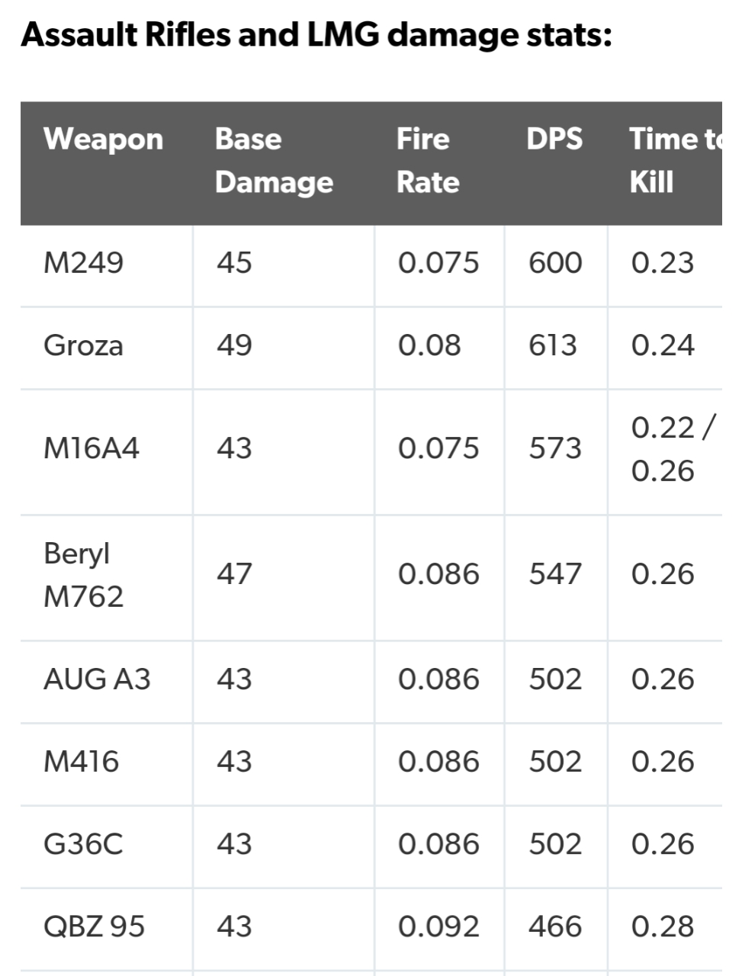Click the QBZ 95 fire rate 0.092
The height and width of the screenshot is (976, 742).
[x=438, y=926]
